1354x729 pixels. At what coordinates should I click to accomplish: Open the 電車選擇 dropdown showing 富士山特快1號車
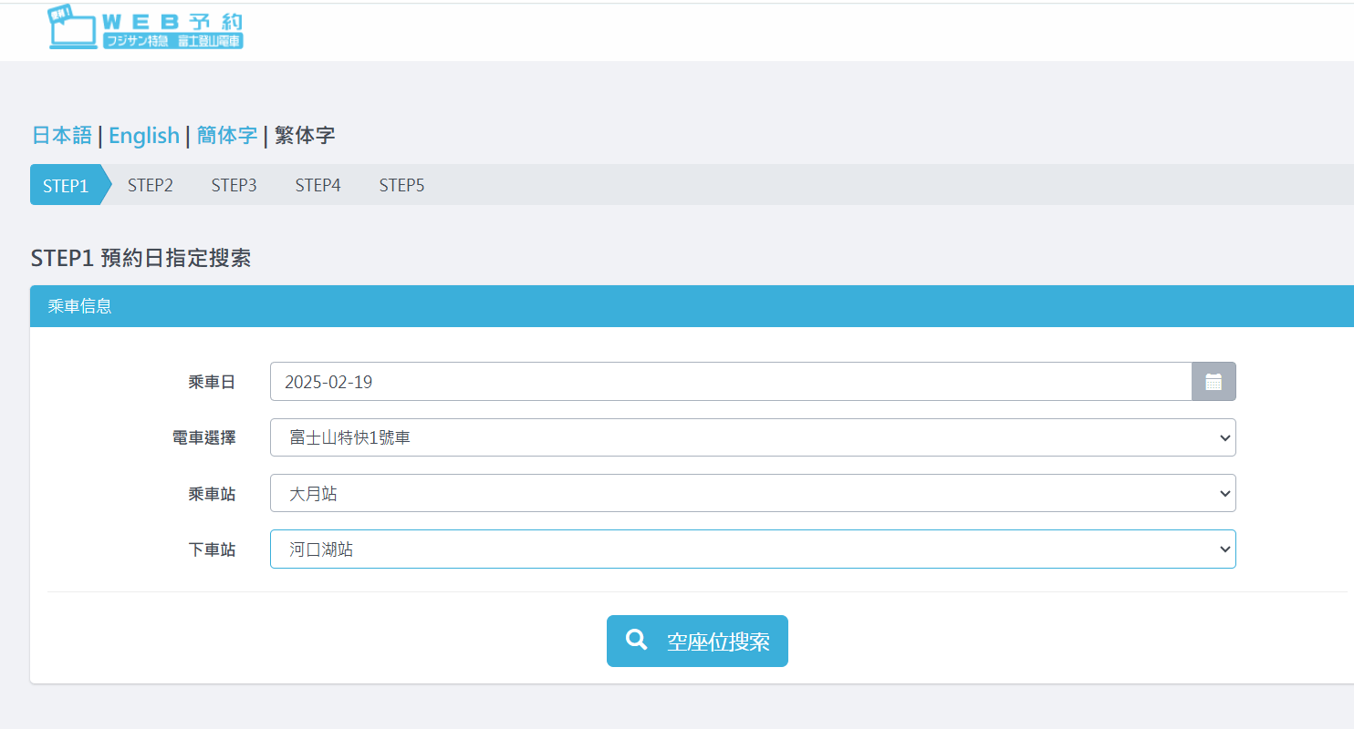(752, 437)
